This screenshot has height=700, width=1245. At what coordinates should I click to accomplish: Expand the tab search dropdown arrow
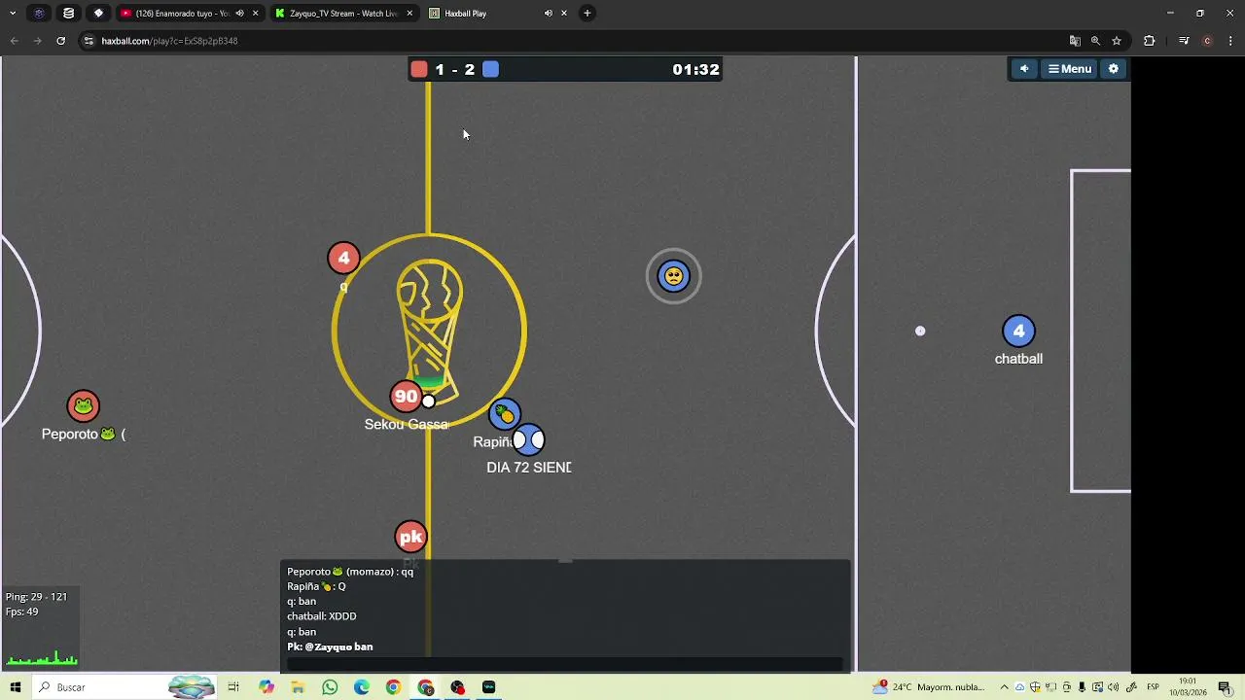[14, 14]
